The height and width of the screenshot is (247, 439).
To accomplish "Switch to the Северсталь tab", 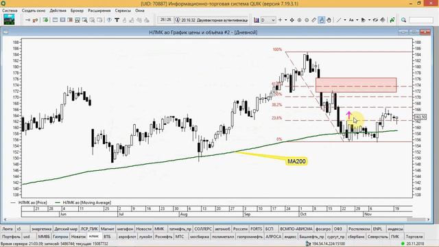I will pos(378,237).
